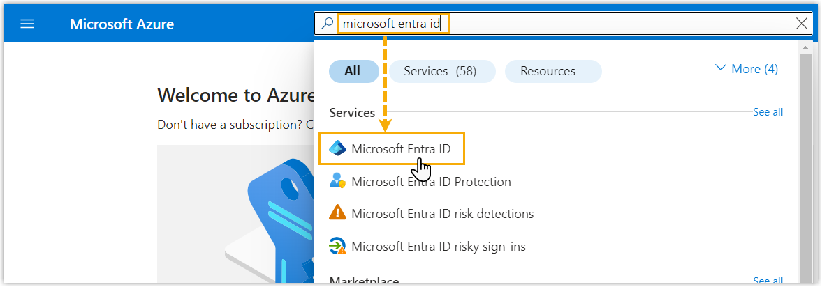Open Microsoft Entra ID risk detections
The image size is (822, 287).
(442, 214)
